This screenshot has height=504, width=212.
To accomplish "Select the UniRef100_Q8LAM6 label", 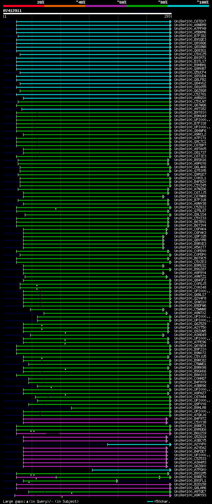I will [x=190, y=488].
